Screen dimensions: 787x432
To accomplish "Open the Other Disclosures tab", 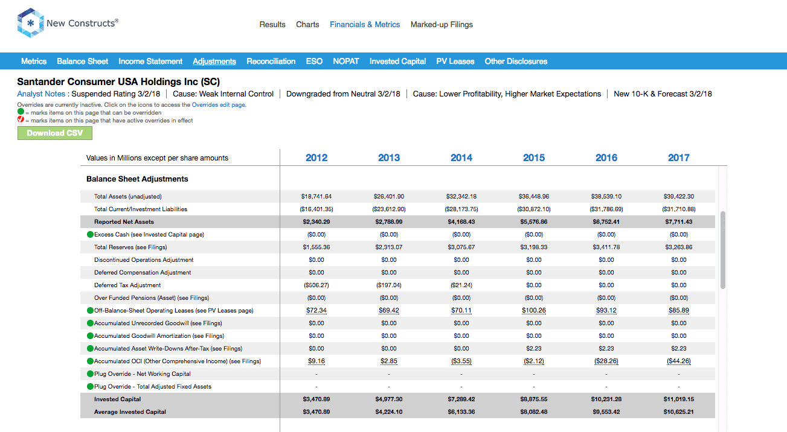I will coord(516,61).
